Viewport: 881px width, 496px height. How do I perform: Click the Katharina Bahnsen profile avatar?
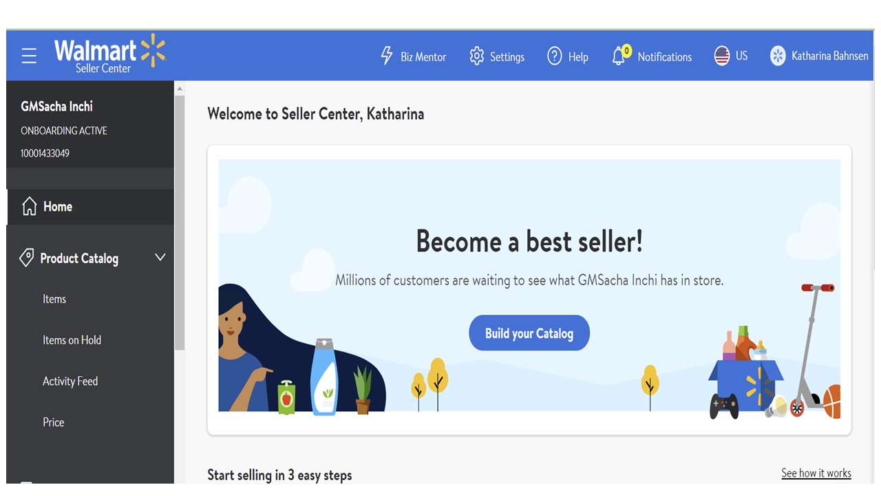coord(778,56)
